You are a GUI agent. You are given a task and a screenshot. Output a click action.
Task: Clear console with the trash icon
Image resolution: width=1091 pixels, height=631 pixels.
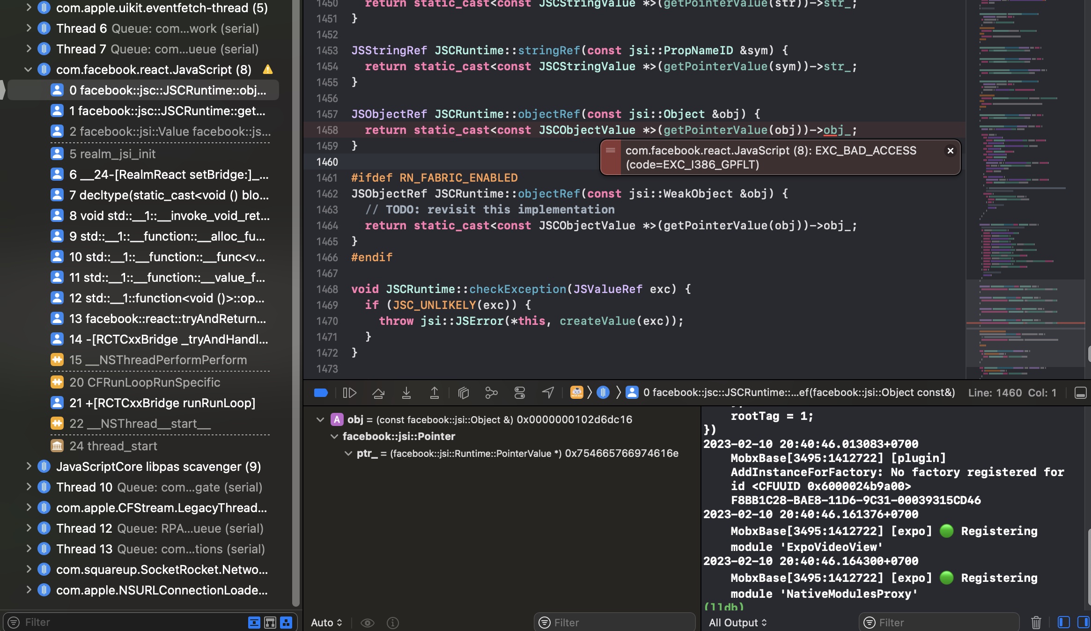[x=1036, y=623]
